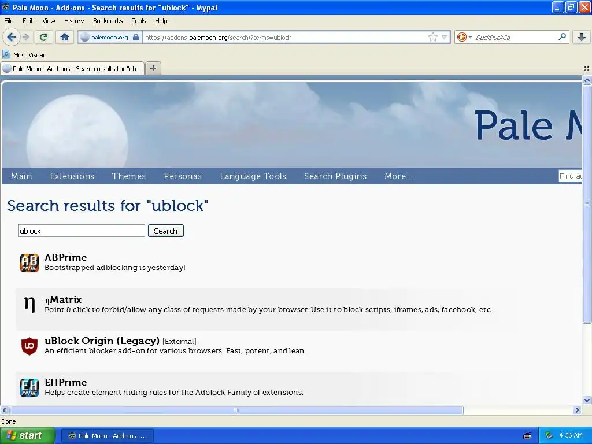Click the Done status bar text
The width and height of the screenshot is (592, 444).
8,421
